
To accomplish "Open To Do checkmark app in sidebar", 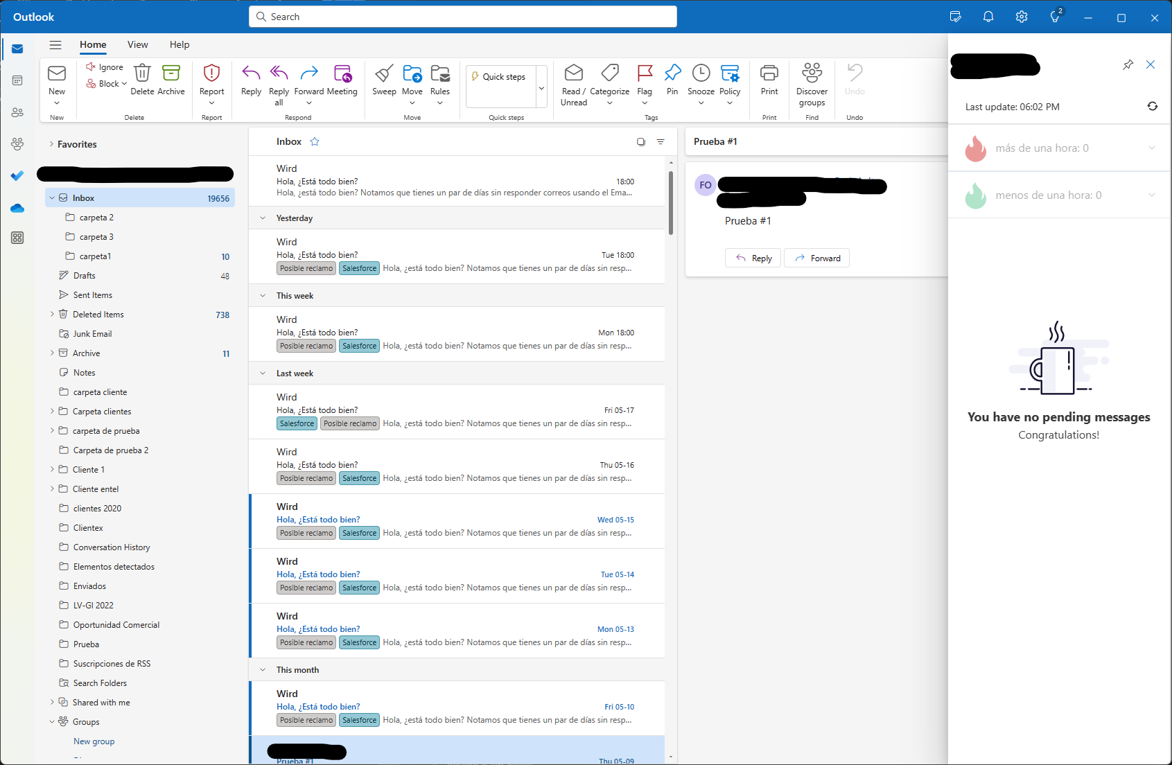I will 17,176.
